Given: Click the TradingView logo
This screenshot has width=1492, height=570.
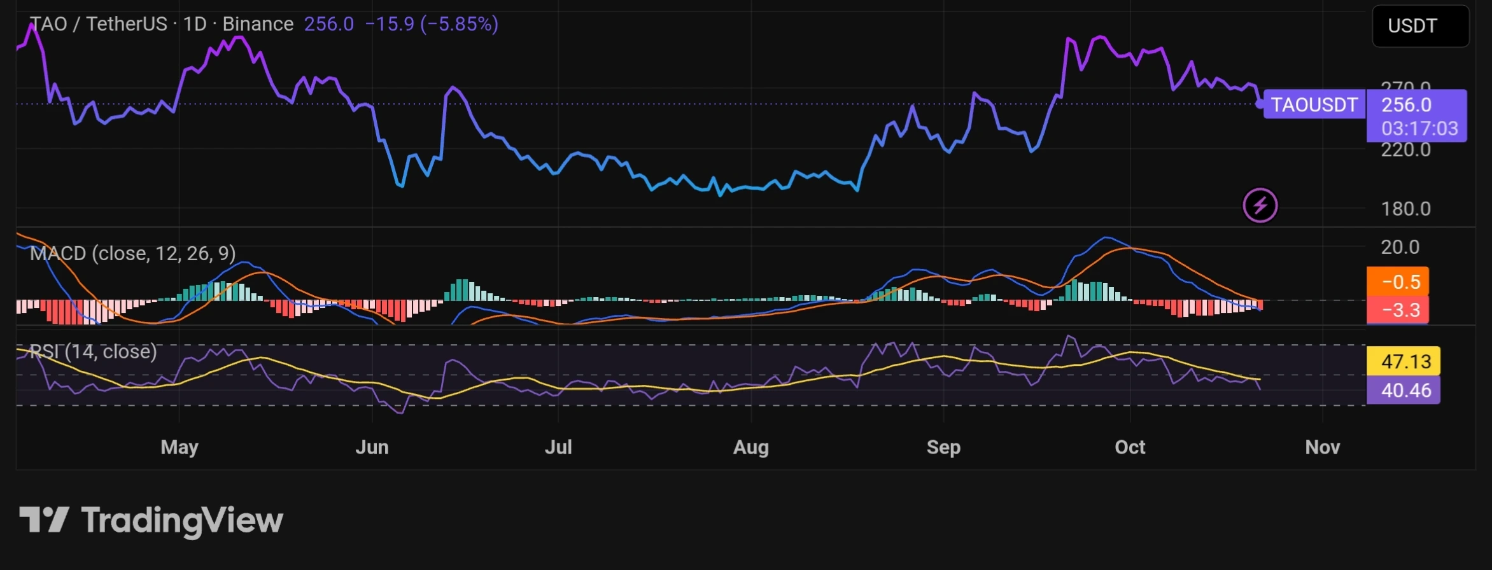Looking at the screenshot, I should 151,520.
